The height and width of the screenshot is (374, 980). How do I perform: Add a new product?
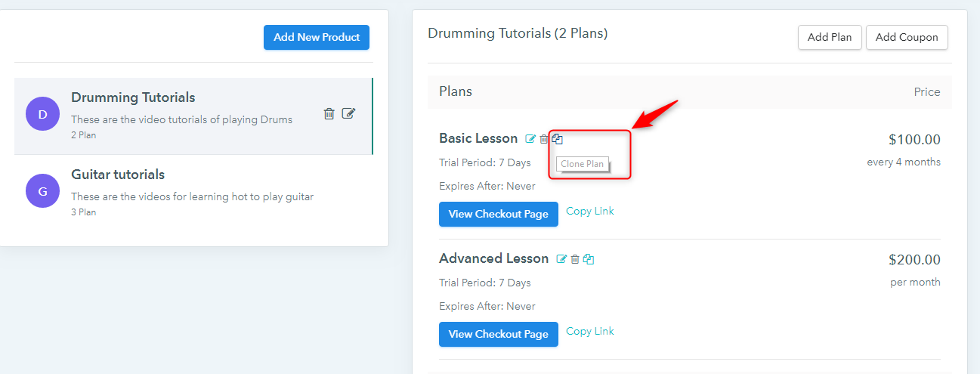[x=317, y=37]
